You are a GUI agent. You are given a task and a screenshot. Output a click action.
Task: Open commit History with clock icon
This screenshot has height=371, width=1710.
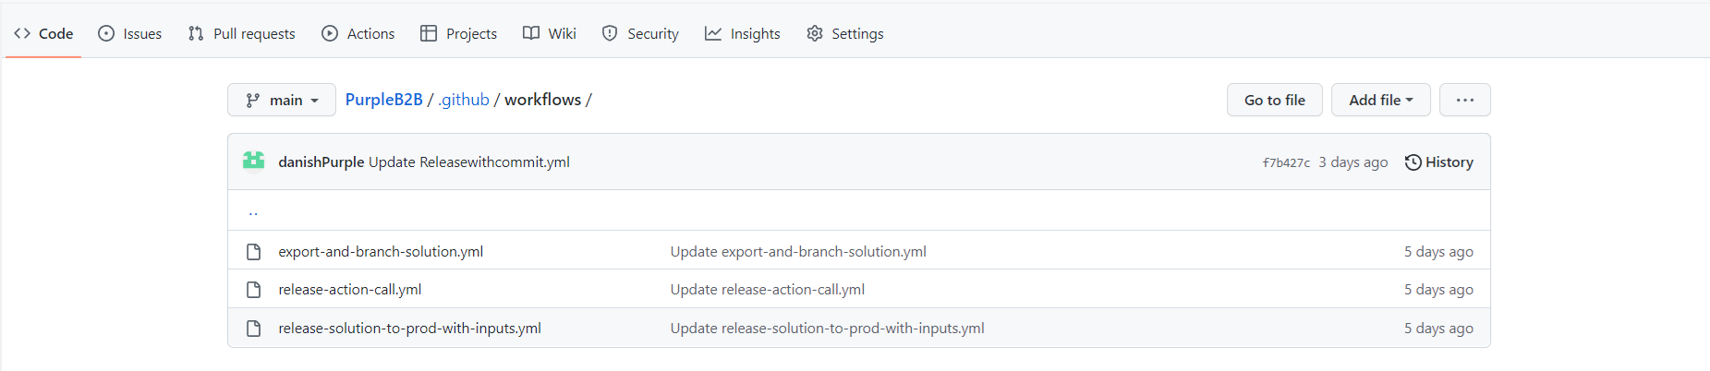click(1438, 162)
